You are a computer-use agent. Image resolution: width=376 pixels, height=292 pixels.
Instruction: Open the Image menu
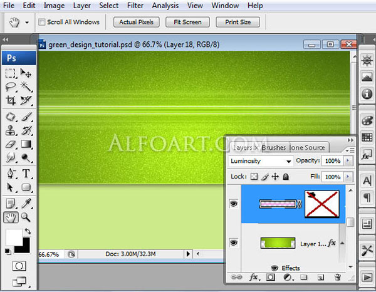click(54, 6)
